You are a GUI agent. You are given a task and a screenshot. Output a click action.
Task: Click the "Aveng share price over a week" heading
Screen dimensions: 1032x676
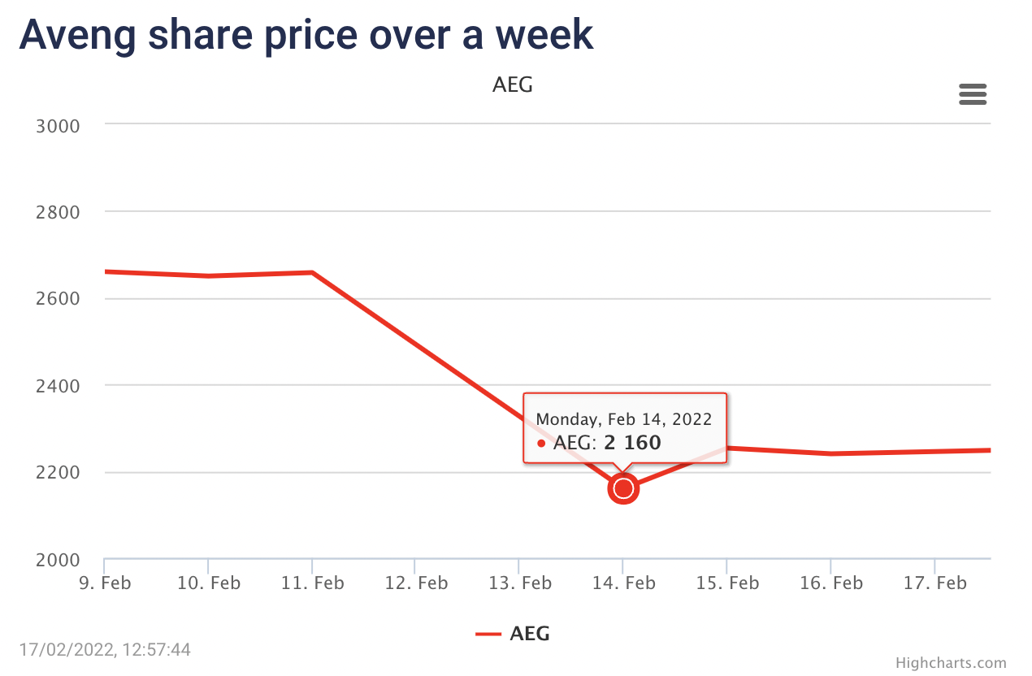[x=306, y=35]
